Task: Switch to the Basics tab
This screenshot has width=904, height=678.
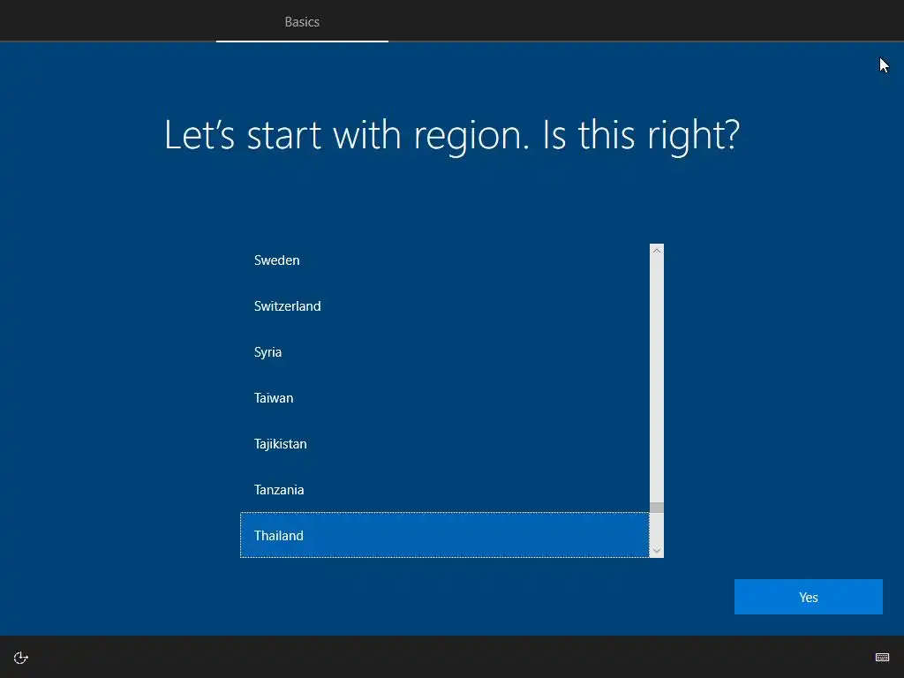Action: click(302, 22)
